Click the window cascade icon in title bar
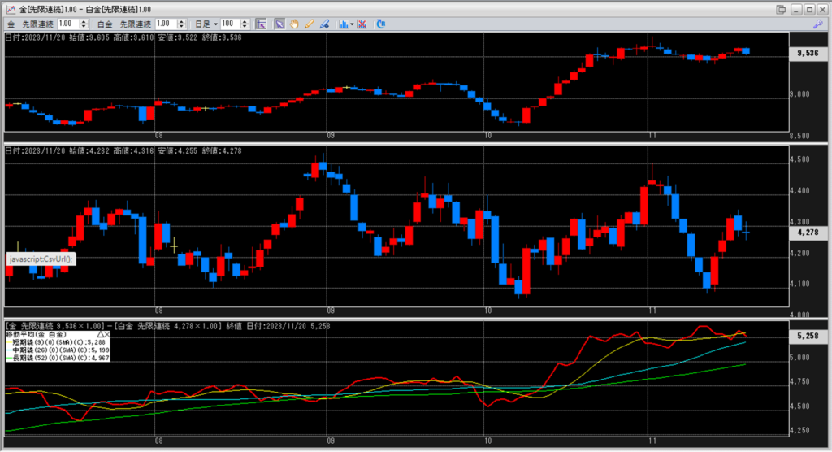 pyautogui.click(x=782, y=9)
